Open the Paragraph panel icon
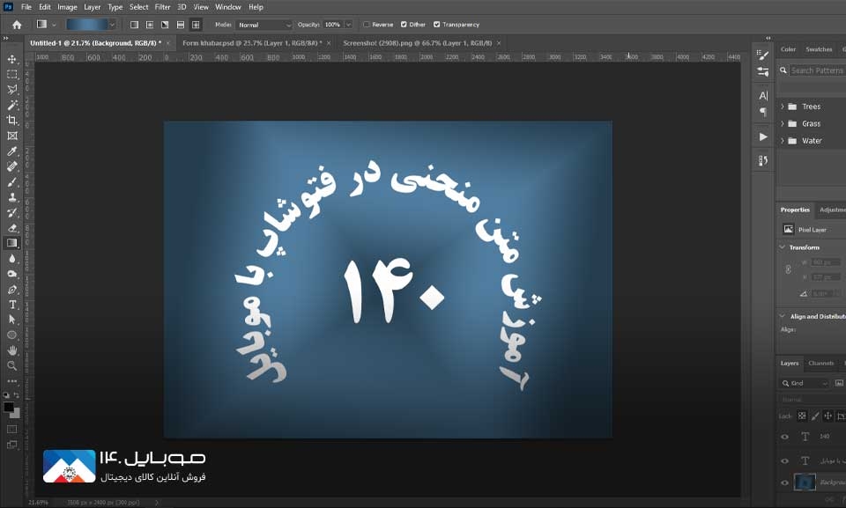This screenshot has height=508, width=846. coord(763,112)
